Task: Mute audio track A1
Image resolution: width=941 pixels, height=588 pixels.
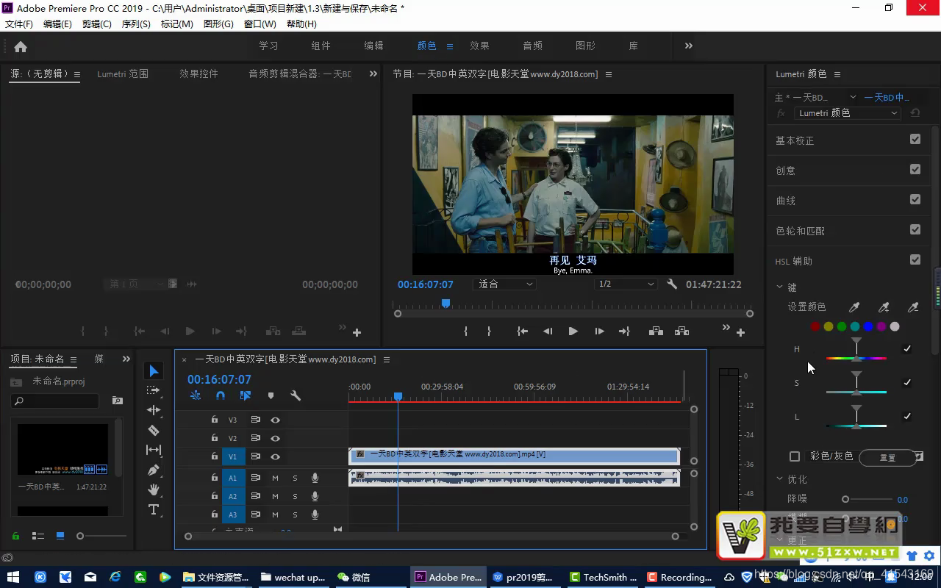Action: point(275,478)
